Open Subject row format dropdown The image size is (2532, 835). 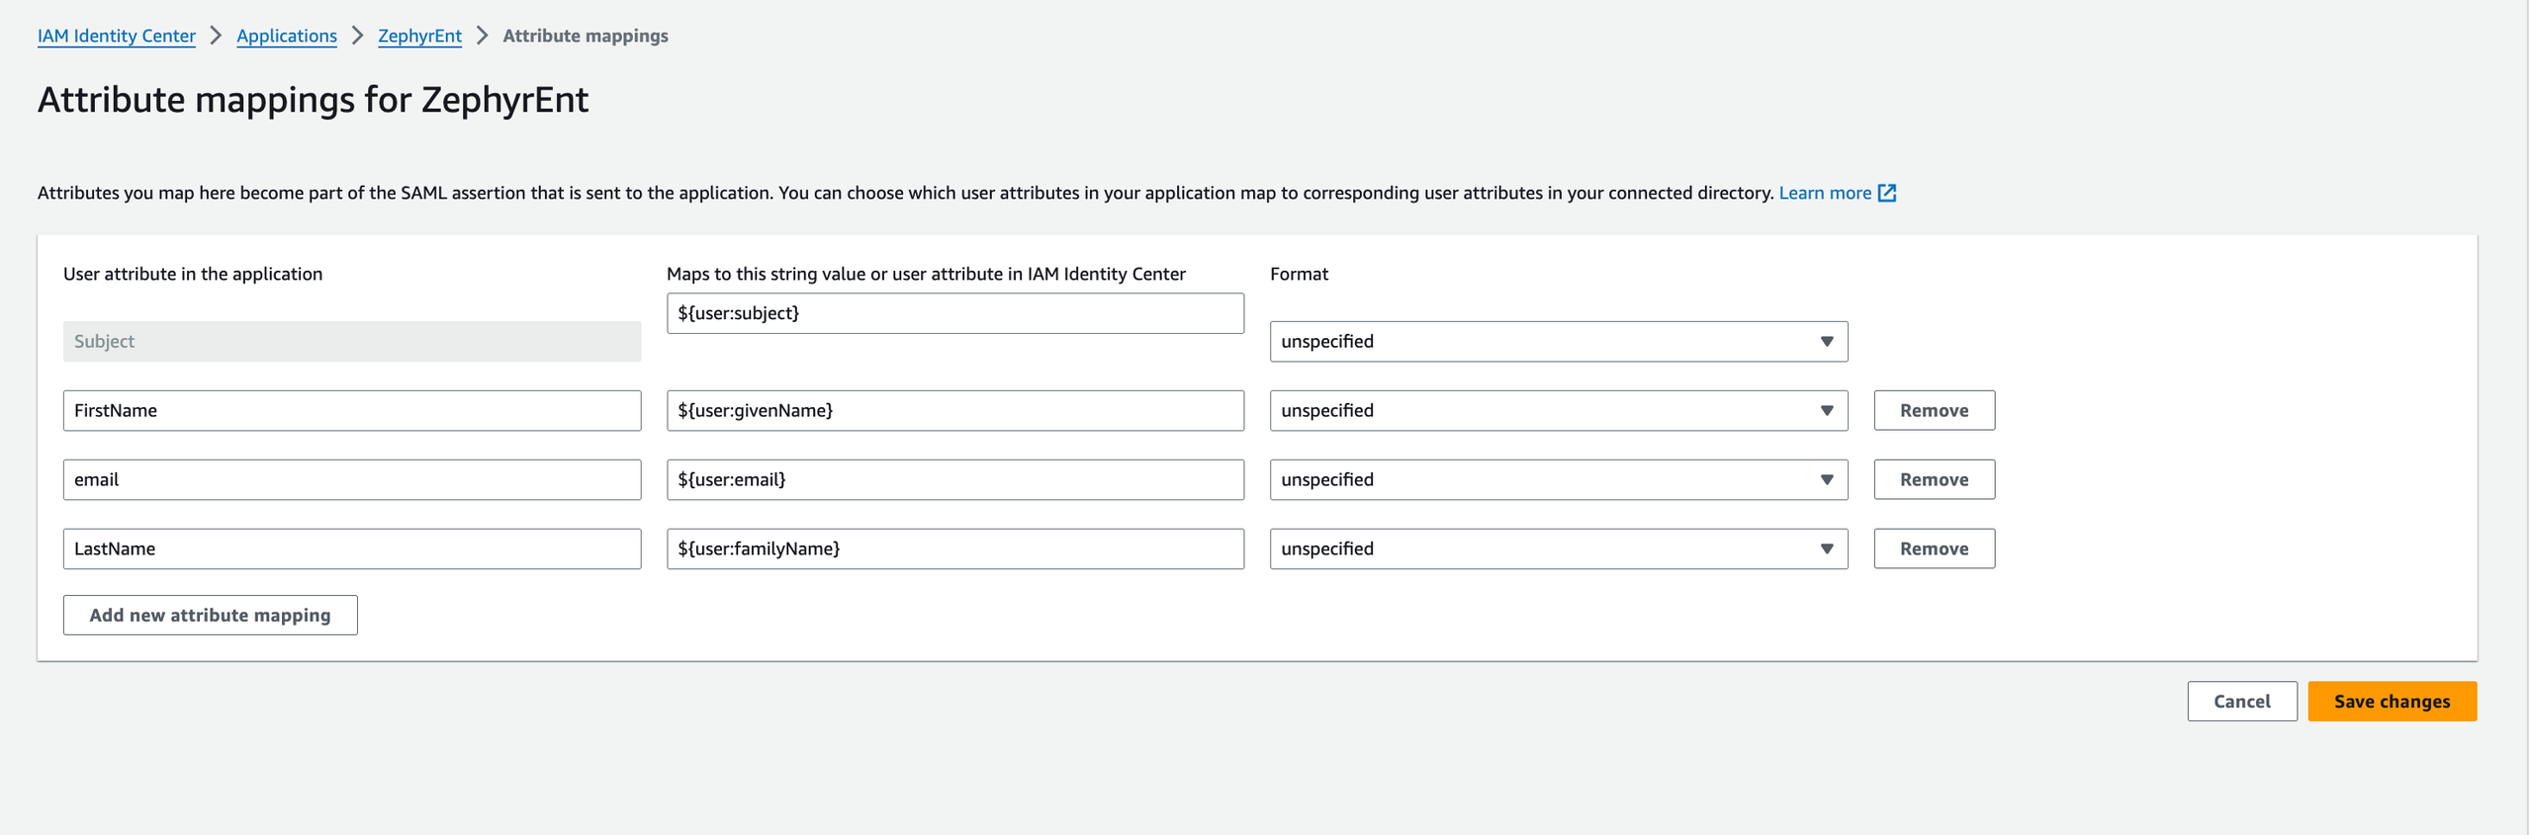1558,342
